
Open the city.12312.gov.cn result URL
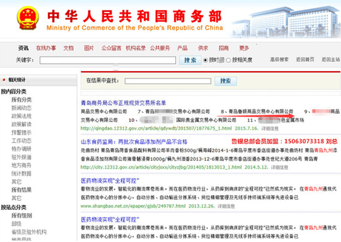tap(161, 167)
